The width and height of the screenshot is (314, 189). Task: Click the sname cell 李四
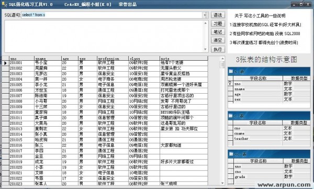(48, 151)
